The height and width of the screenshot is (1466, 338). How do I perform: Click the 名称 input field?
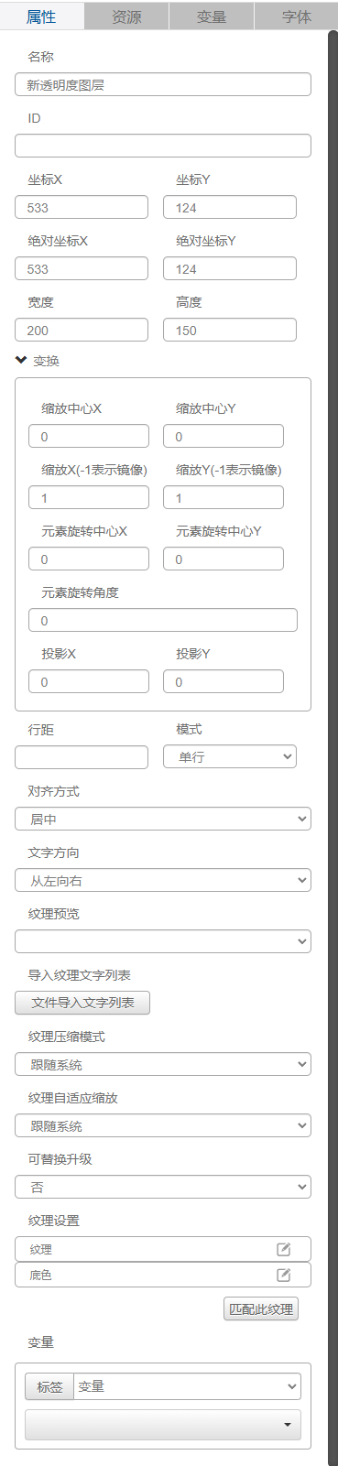click(x=163, y=84)
